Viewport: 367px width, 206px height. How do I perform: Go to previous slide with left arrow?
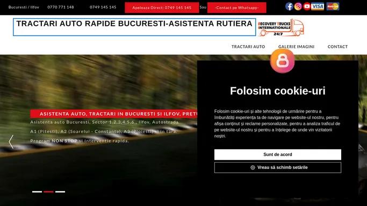tap(11, 142)
